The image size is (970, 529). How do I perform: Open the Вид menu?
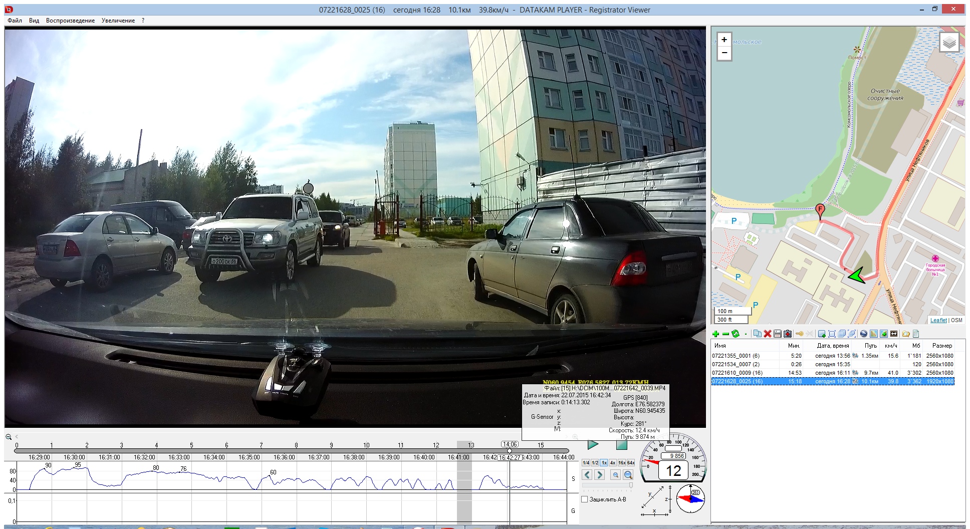pos(34,21)
